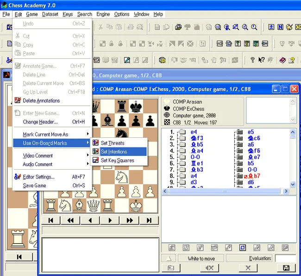Select Set Intentions in the submenu
This screenshot has width=301, height=276.
[x=114, y=152]
